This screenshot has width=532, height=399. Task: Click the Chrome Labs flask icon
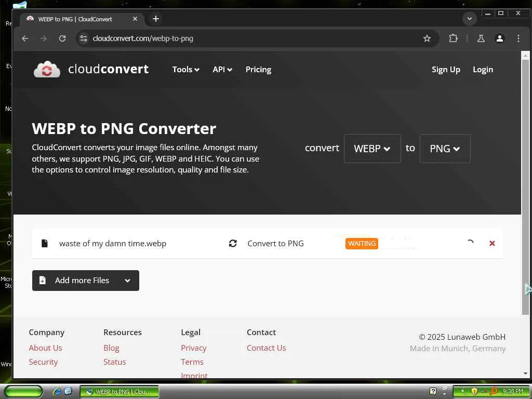click(481, 38)
